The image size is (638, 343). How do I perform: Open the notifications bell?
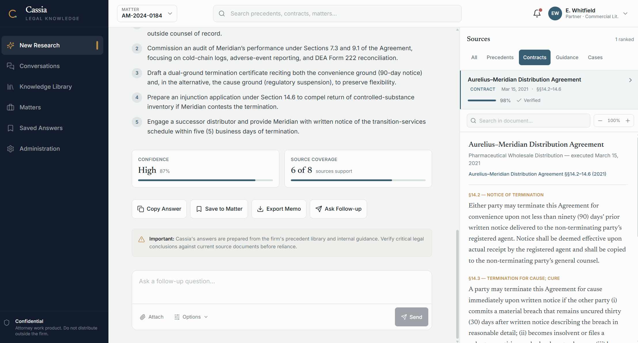(537, 13)
